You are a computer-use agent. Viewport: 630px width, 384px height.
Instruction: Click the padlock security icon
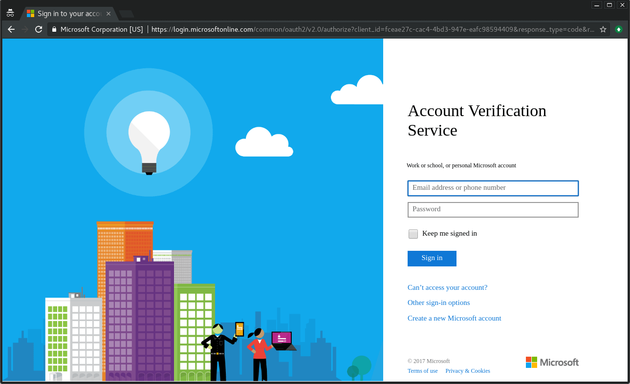[x=54, y=29]
